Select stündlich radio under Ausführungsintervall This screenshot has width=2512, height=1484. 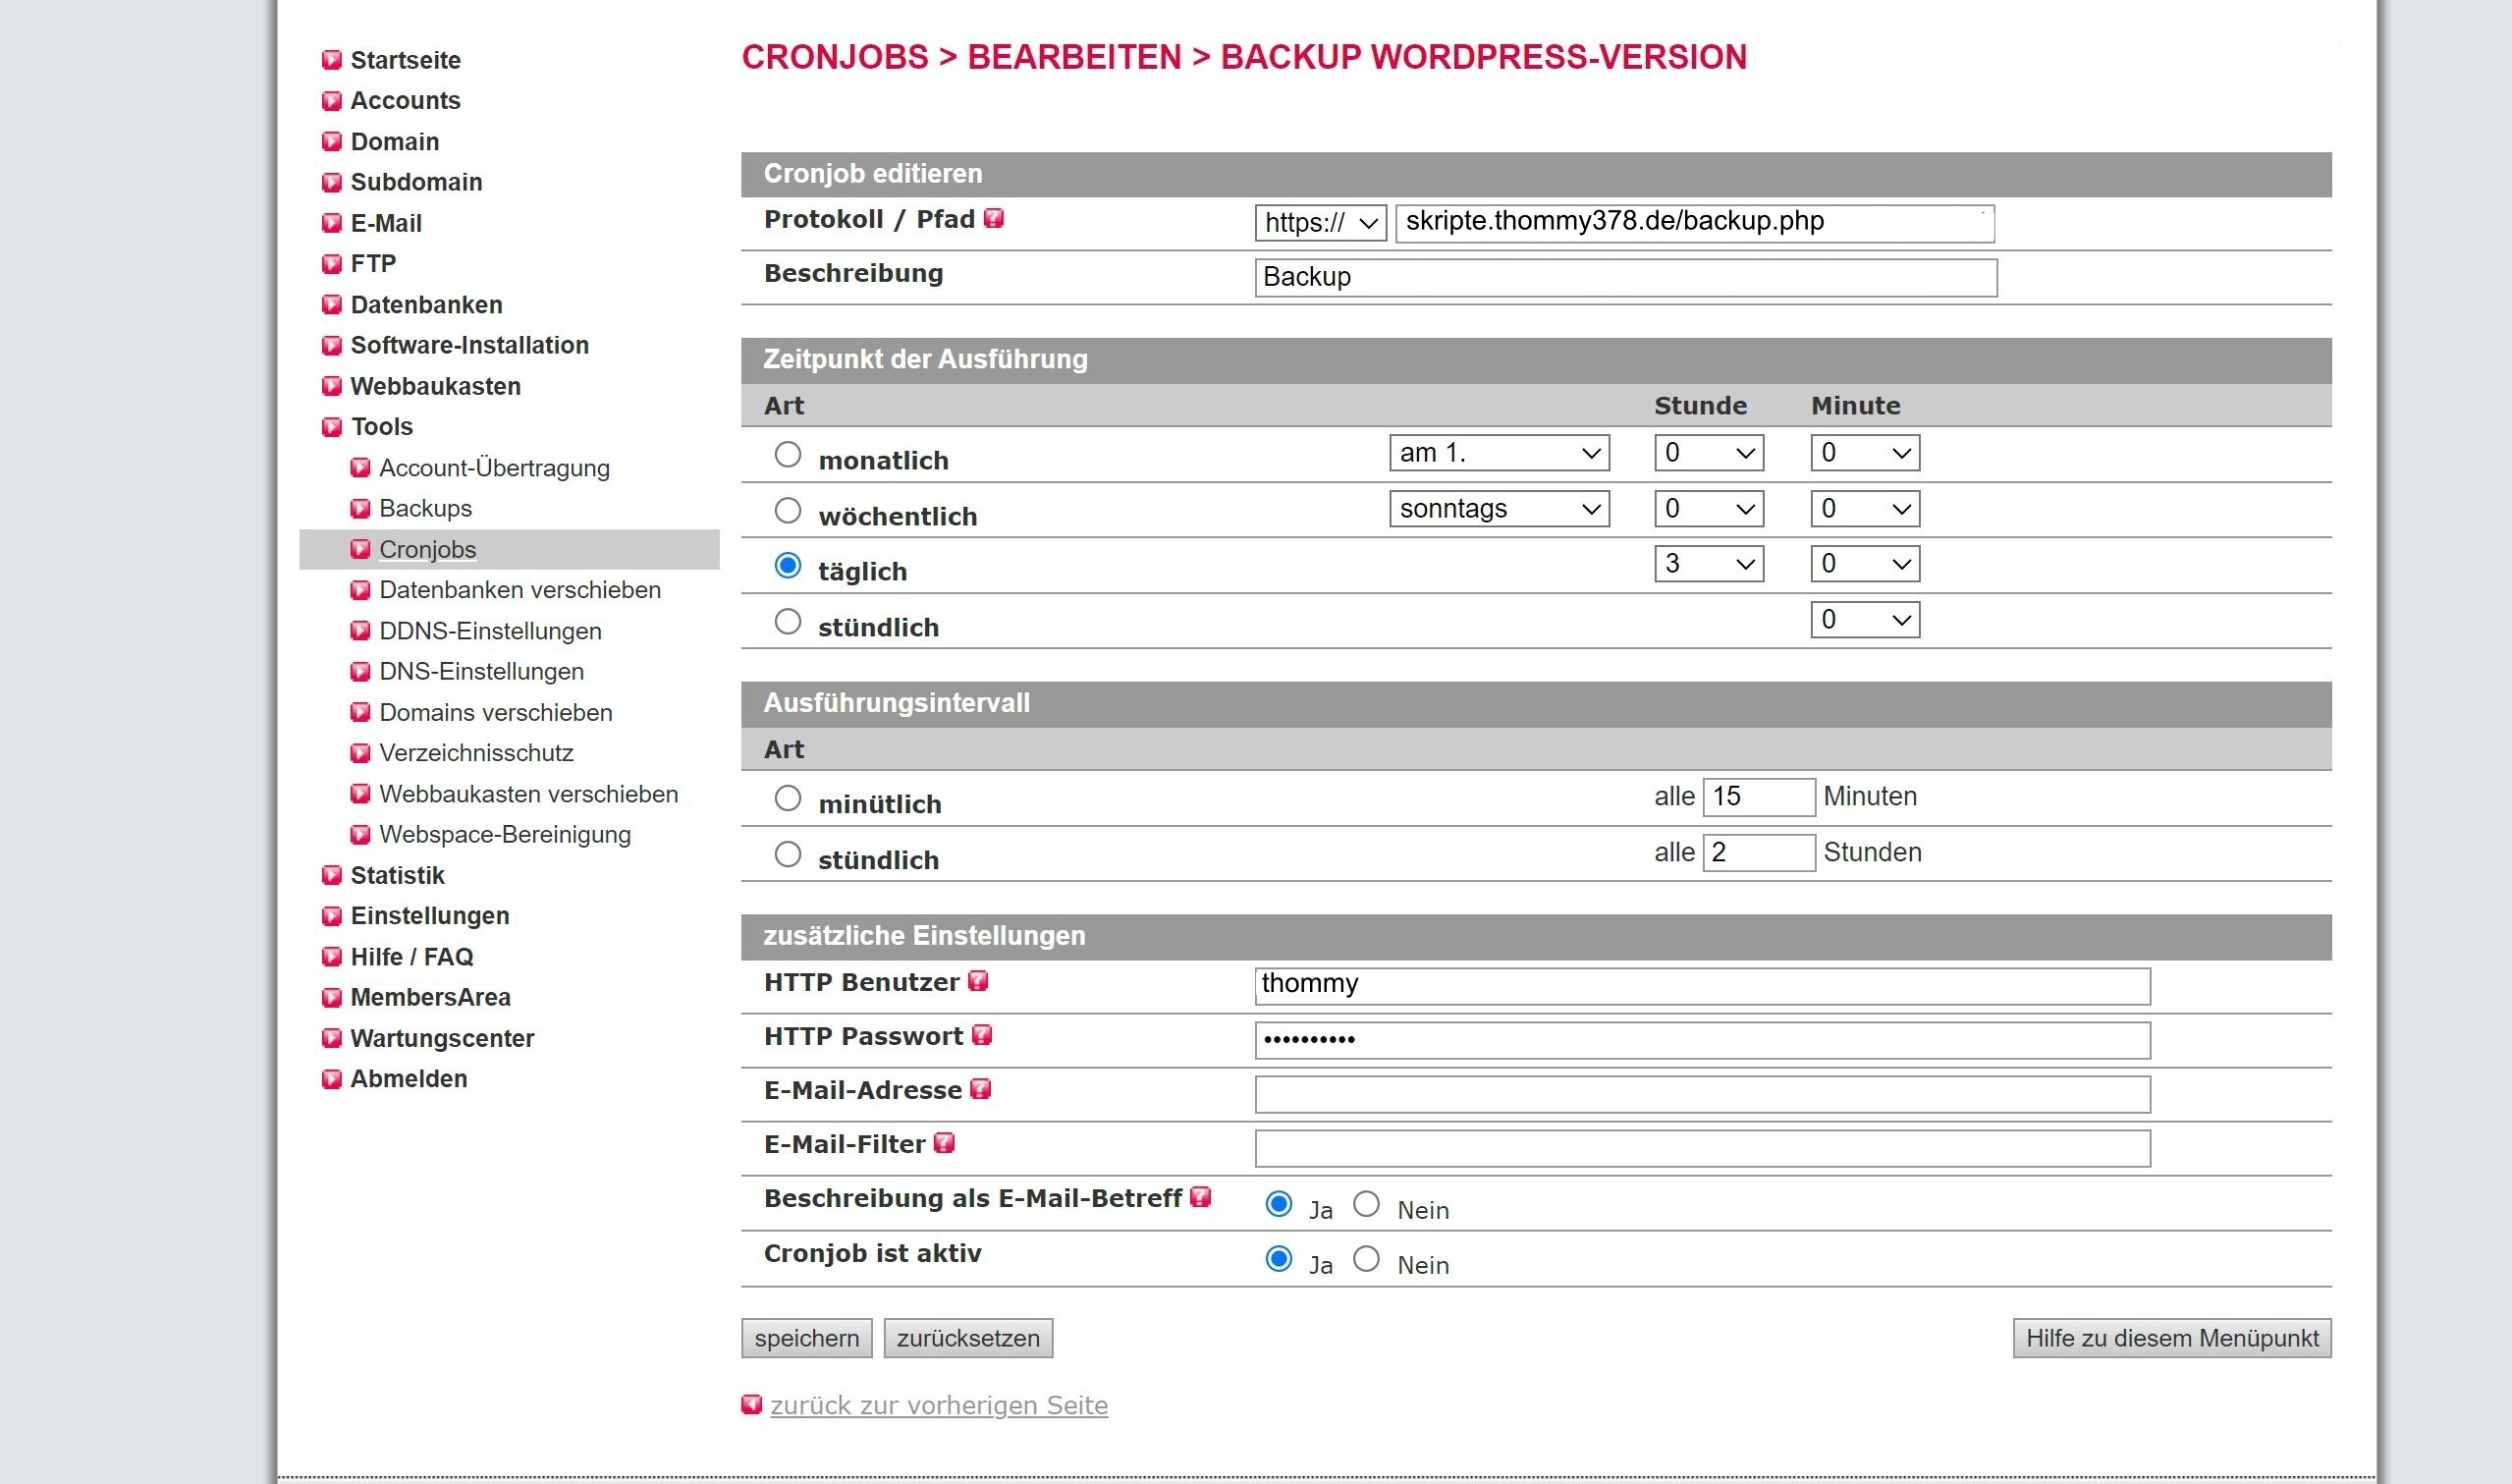coord(788,854)
